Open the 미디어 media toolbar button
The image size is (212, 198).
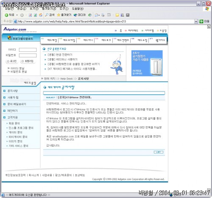[80, 15]
